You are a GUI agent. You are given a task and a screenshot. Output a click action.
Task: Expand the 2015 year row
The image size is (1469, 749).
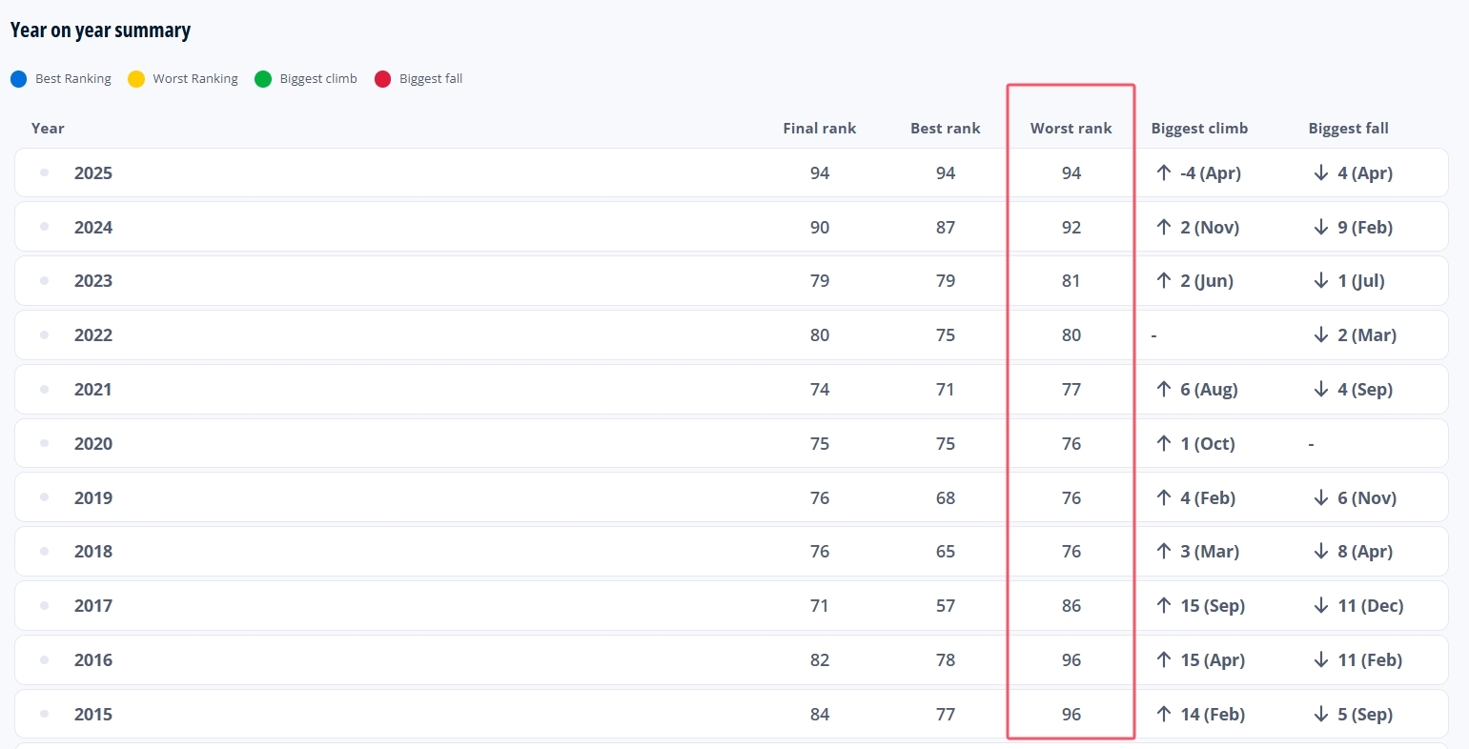pyautogui.click(x=731, y=714)
